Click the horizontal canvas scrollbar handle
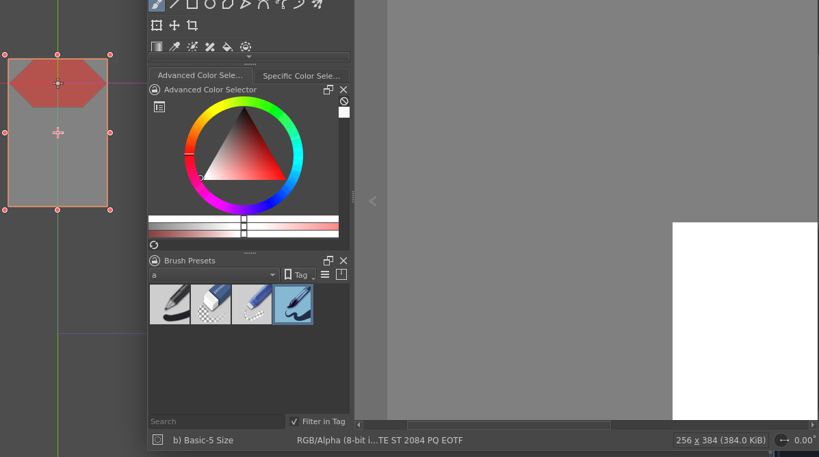Image resolution: width=819 pixels, height=457 pixels. 509,425
